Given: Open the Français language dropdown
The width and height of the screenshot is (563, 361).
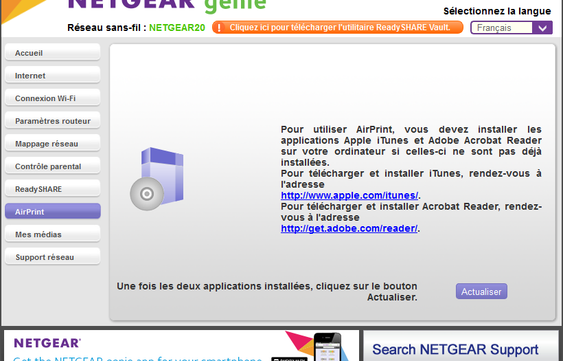Looking at the screenshot, I should (511, 28).
